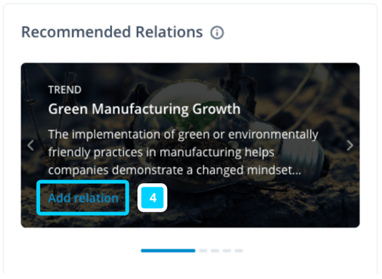Jump to the second carousel indicator dot
This screenshot has width=382, height=279.
coord(203,251)
